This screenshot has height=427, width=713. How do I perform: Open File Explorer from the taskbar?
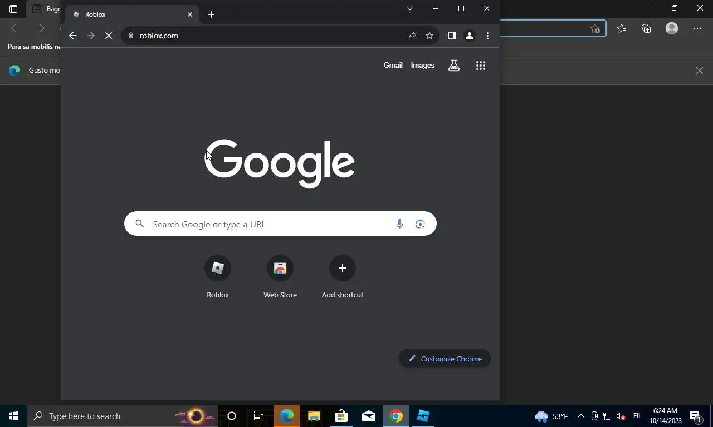point(314,416)
